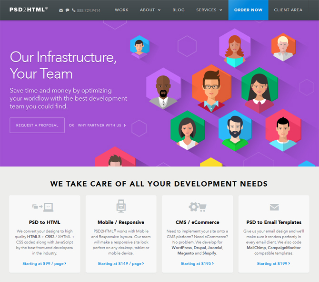This screenshot has height=282, width=319.
Task: Select the blond man avatar in orange hexagon
Action: click(x=283, y=47)
